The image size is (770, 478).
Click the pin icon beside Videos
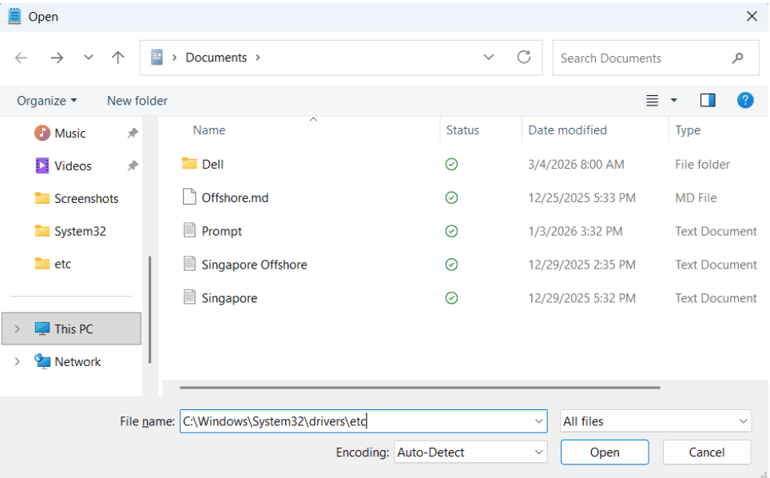pos(133,166)
